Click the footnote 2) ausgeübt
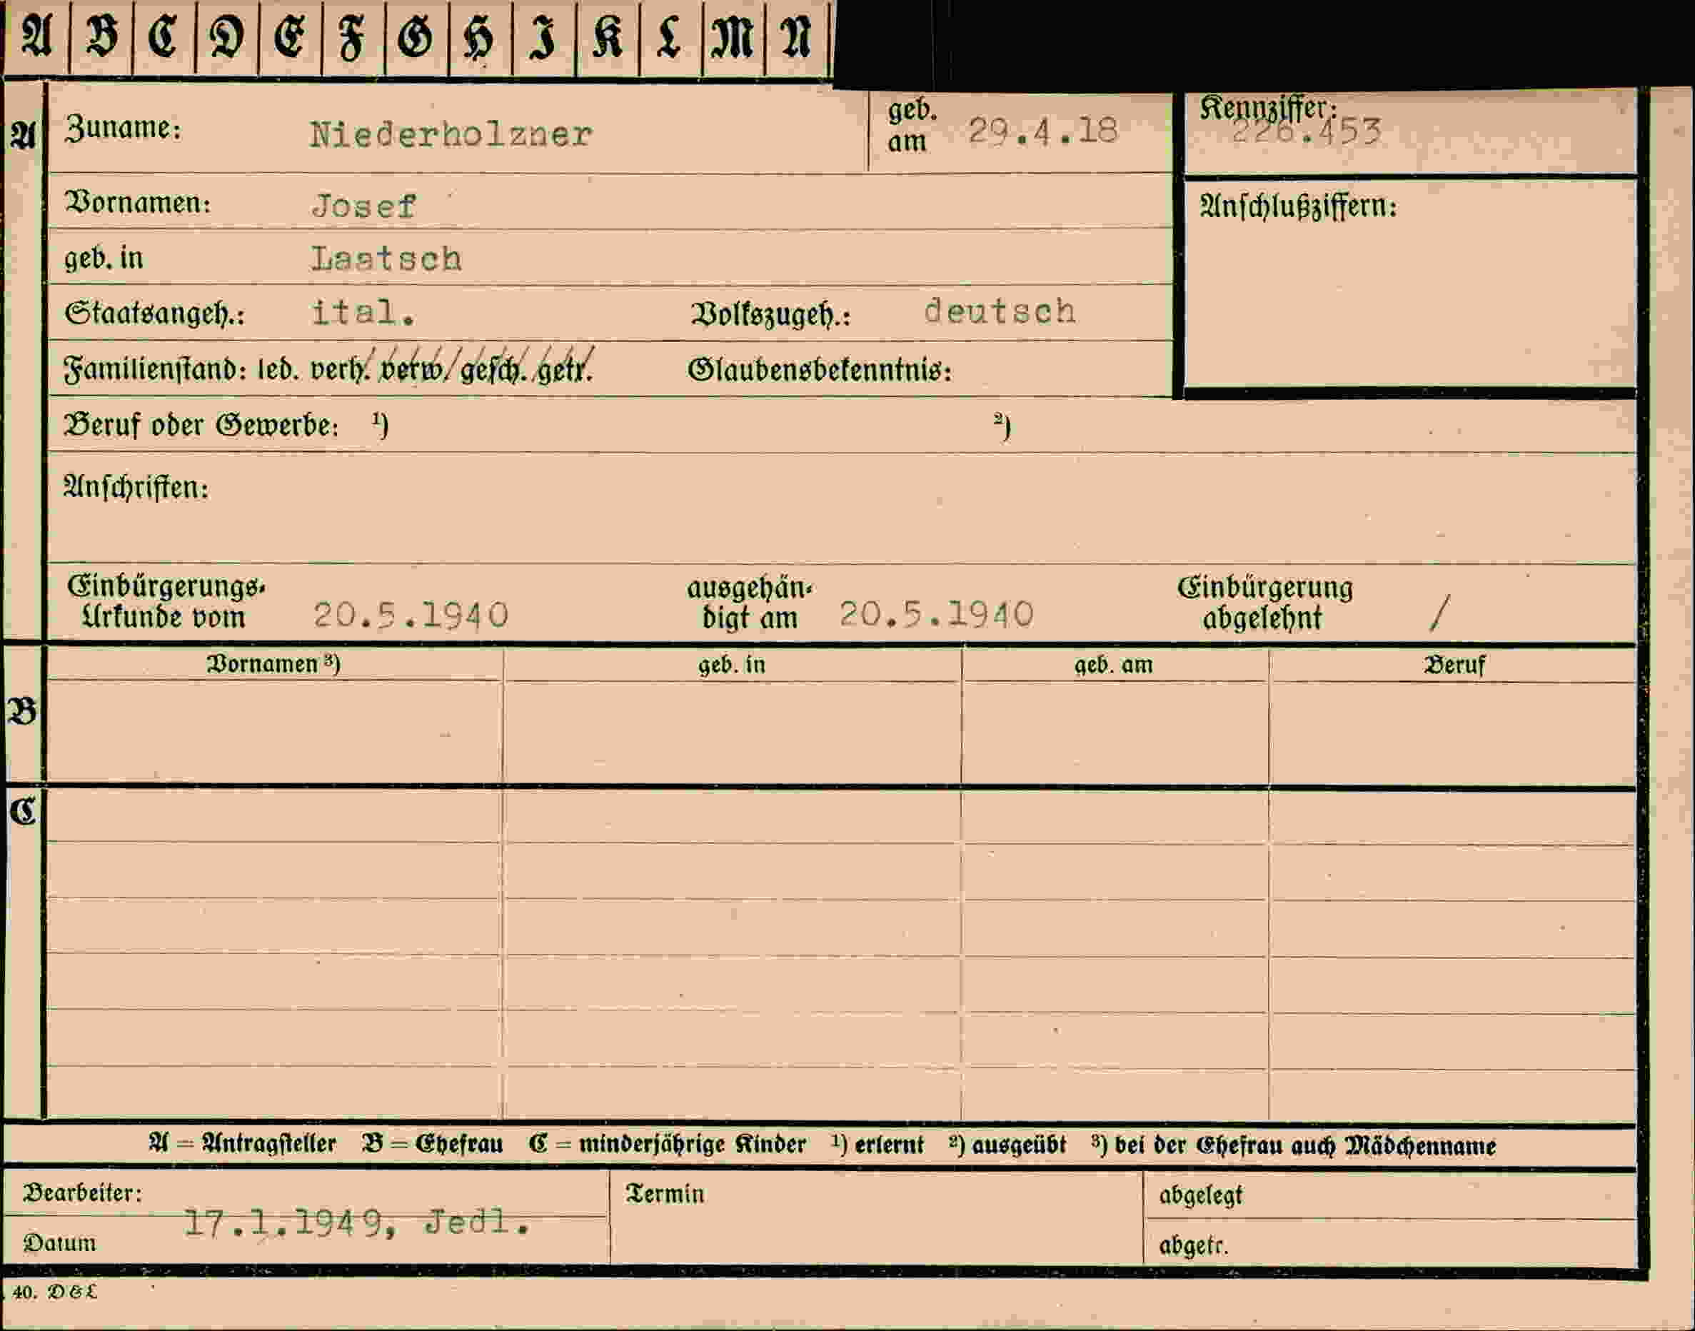The height and width of the screenshot is (1331, 1695). click(x=1007, y=1145)
